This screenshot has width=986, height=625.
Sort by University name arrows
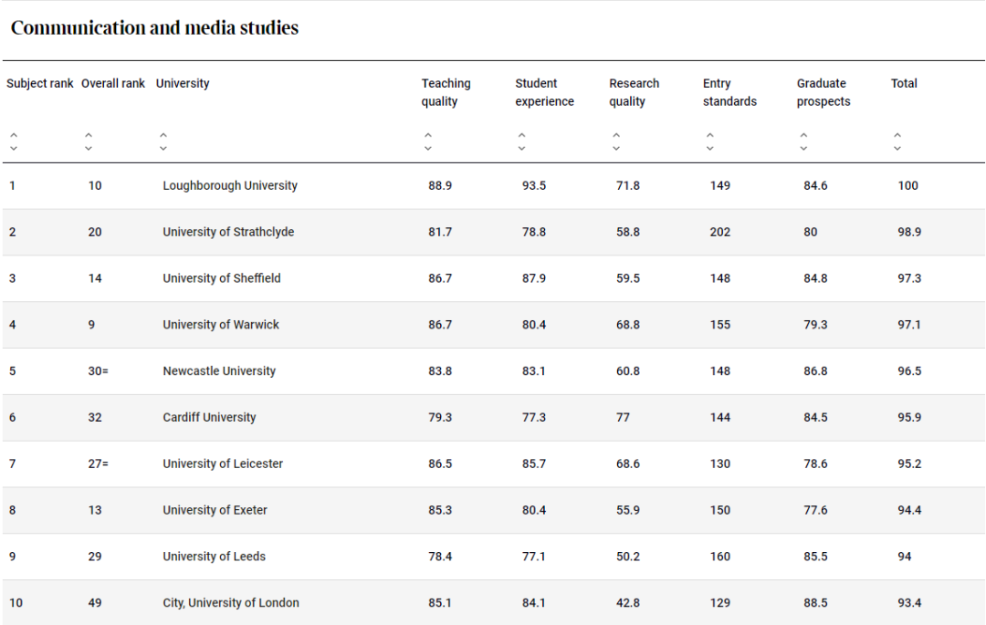163,142
